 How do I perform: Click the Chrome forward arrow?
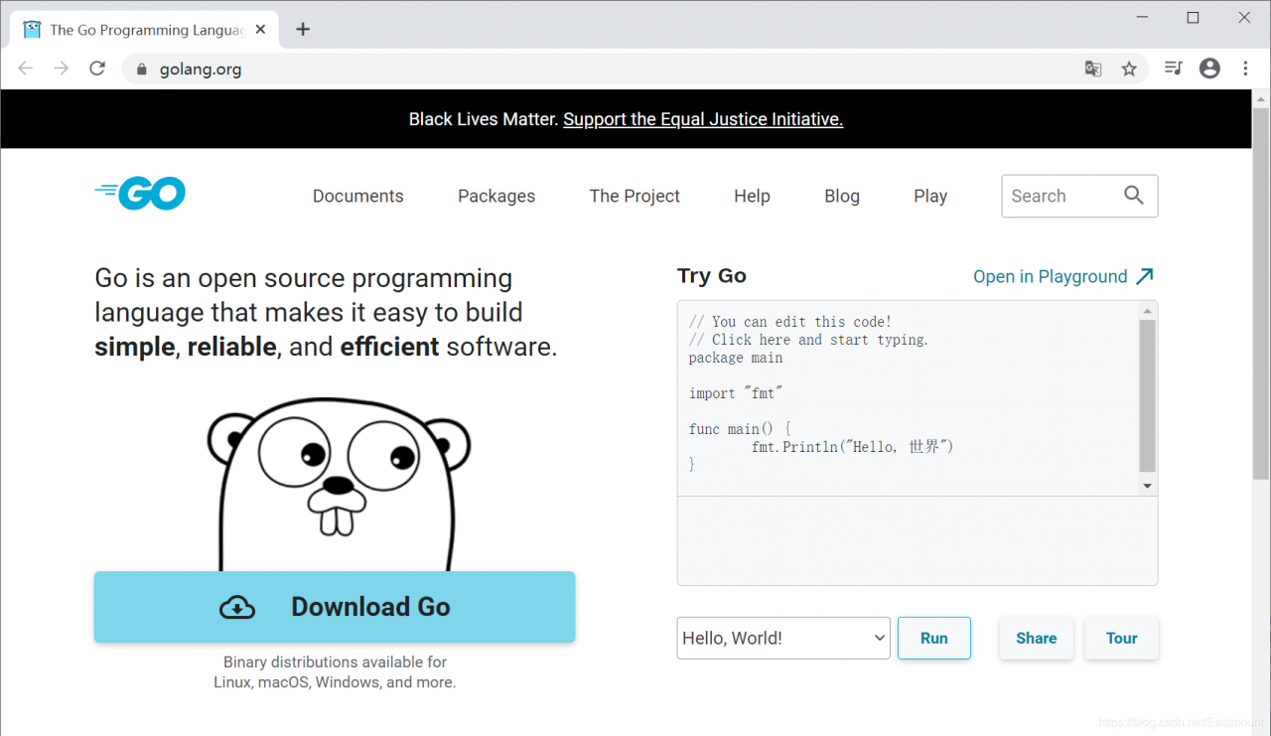[x=62, y=69]
